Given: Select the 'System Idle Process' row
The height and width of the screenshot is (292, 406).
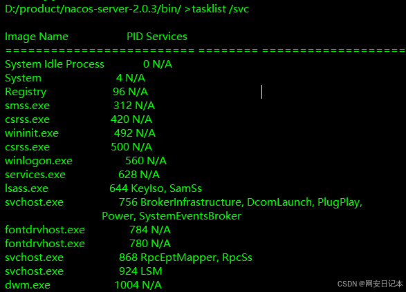Looking at the screenshot, I should coord(89,64).
